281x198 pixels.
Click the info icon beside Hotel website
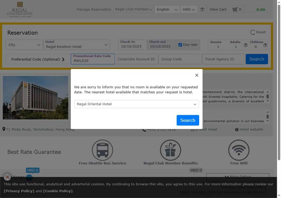(237, 130)
